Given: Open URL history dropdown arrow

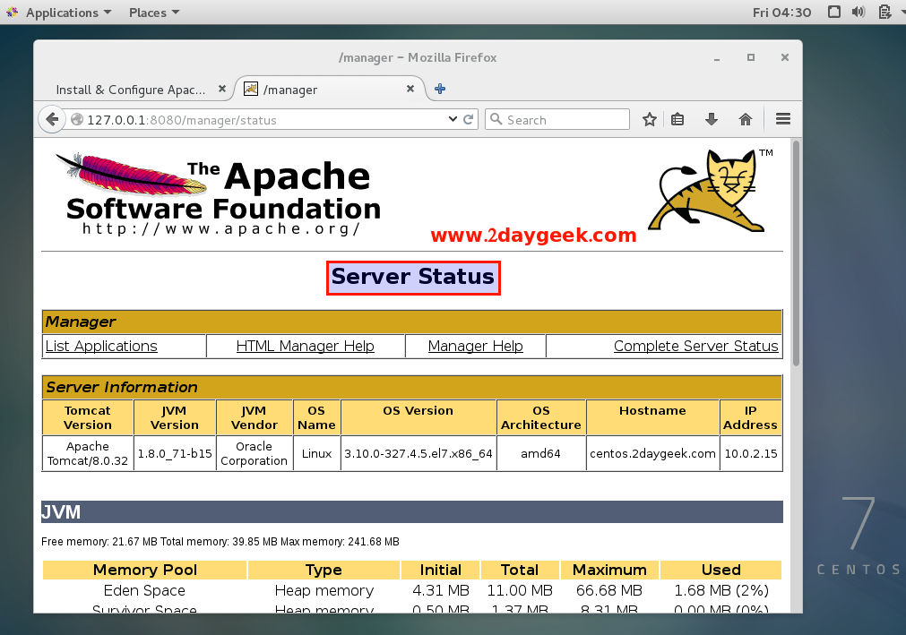Looking at the screenshot, I should [453, 119].
